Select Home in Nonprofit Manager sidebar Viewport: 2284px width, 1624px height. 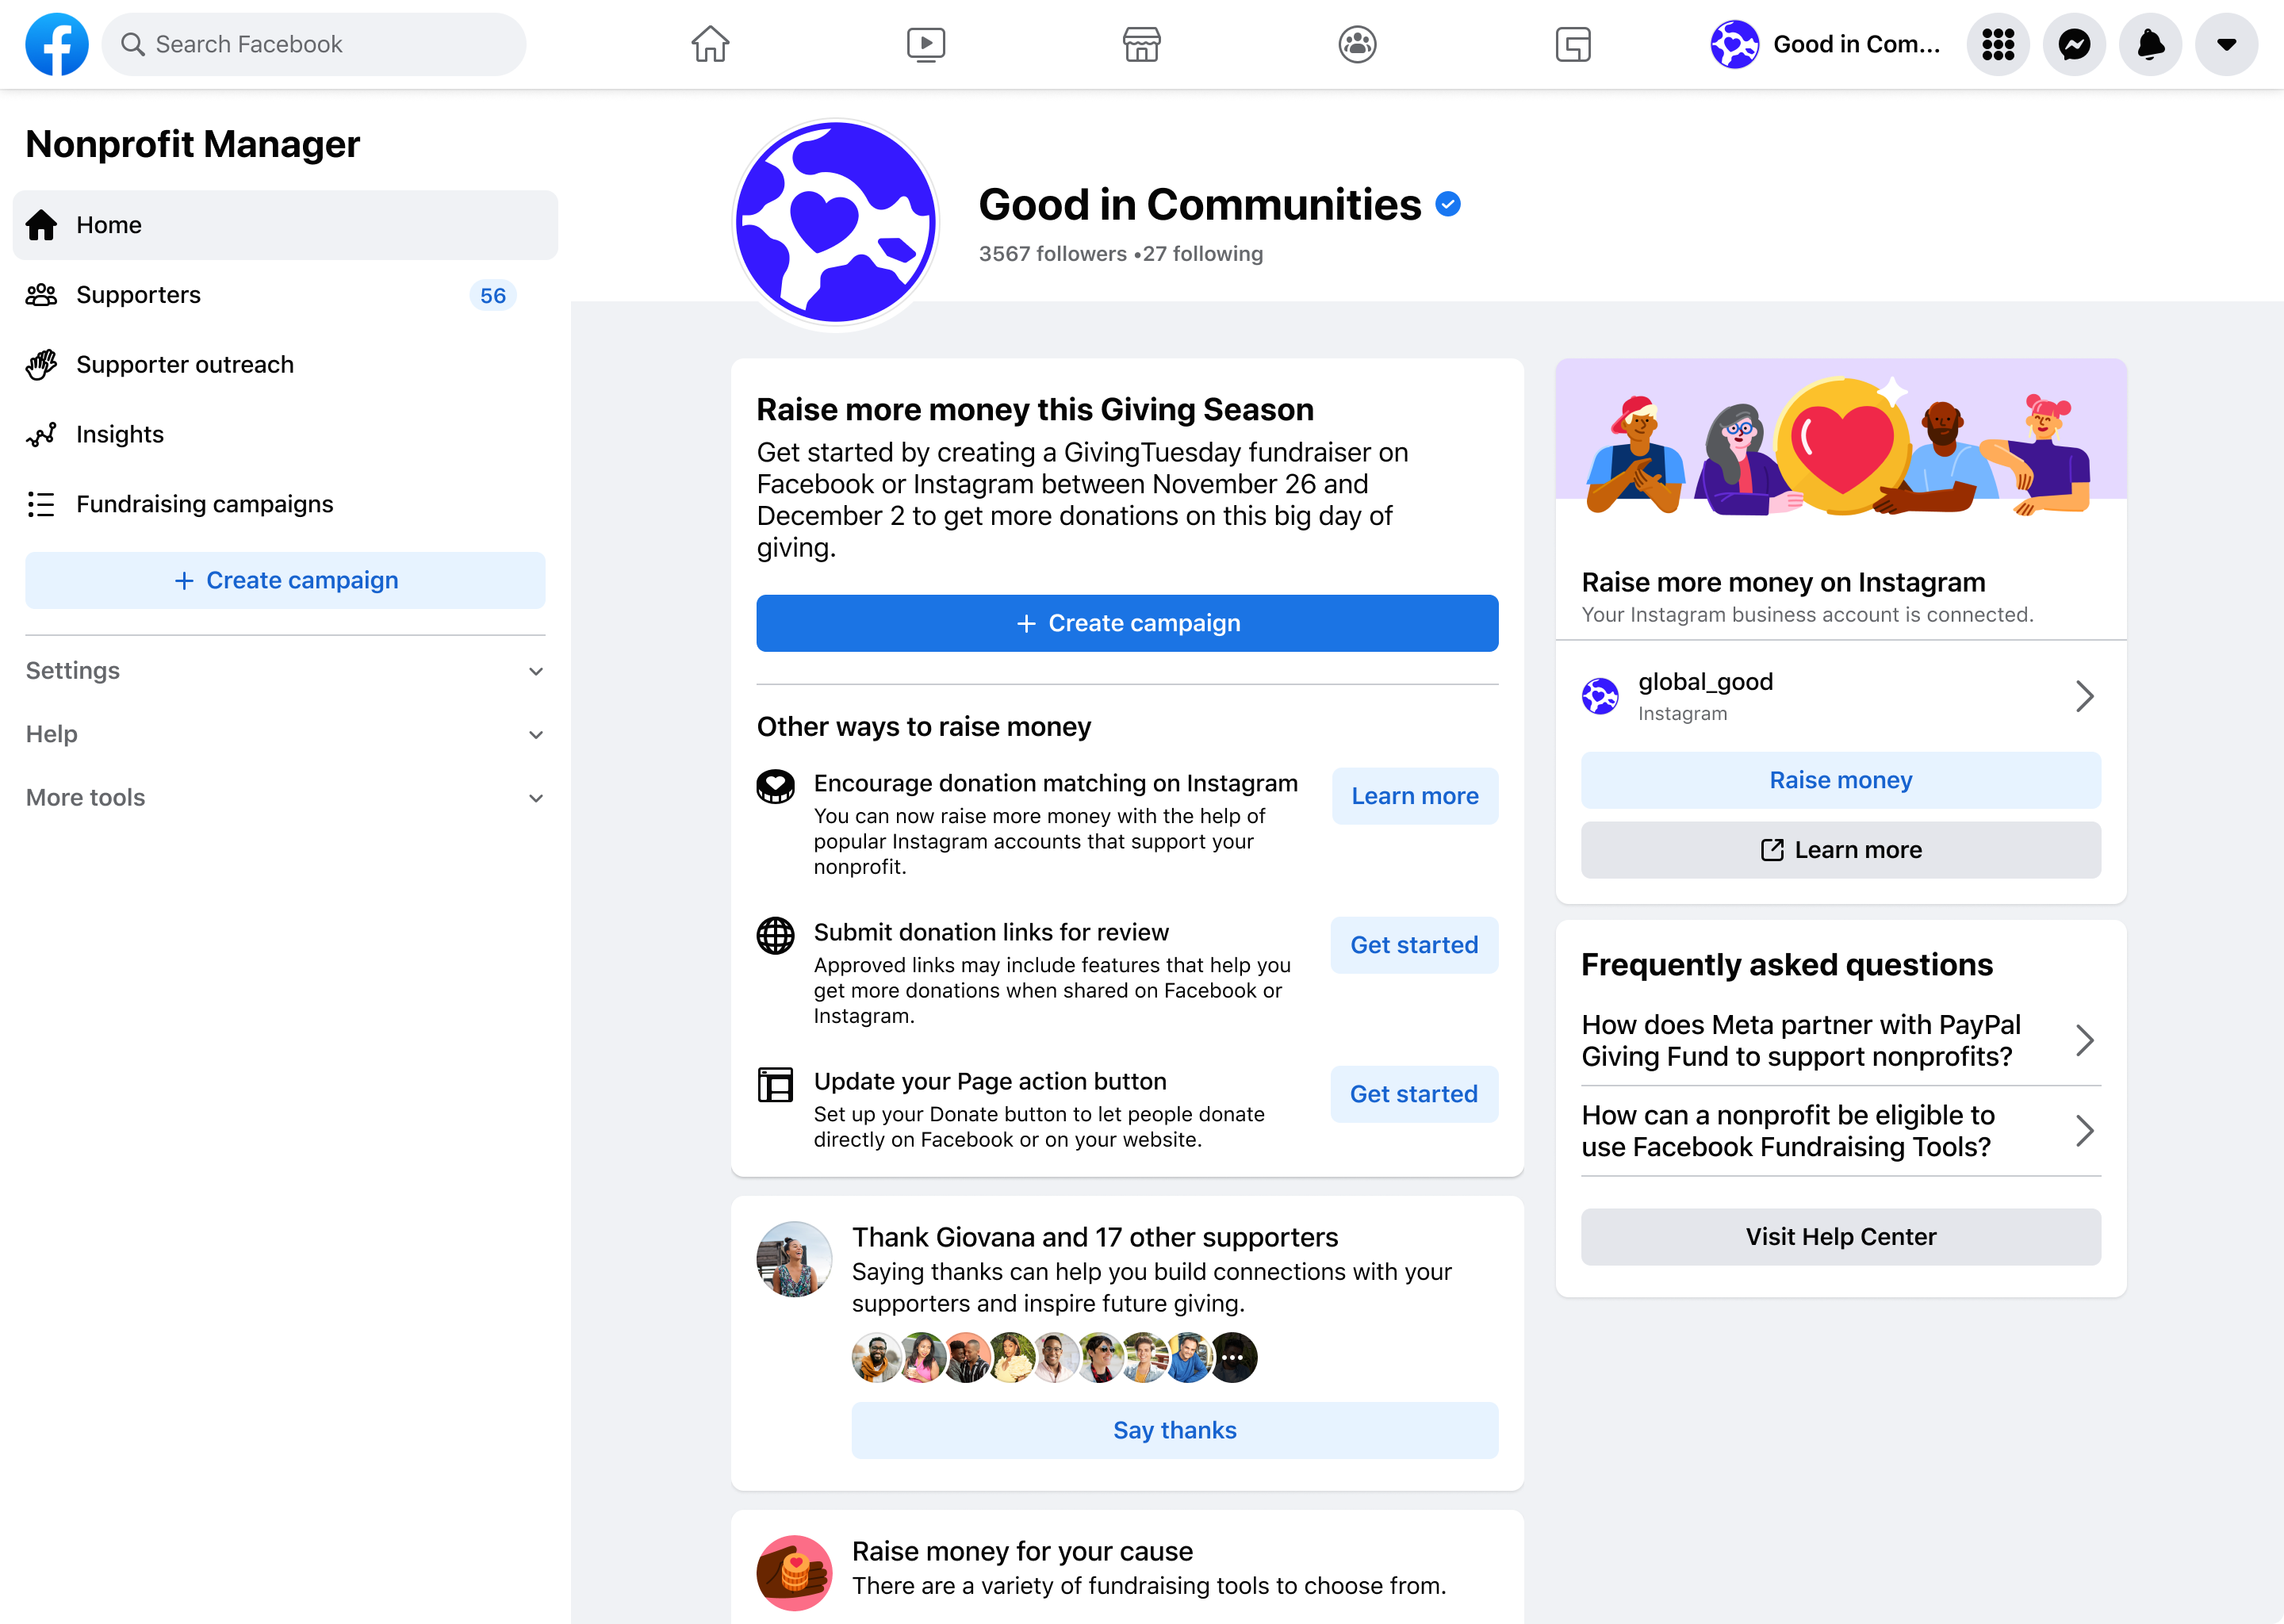285,225
